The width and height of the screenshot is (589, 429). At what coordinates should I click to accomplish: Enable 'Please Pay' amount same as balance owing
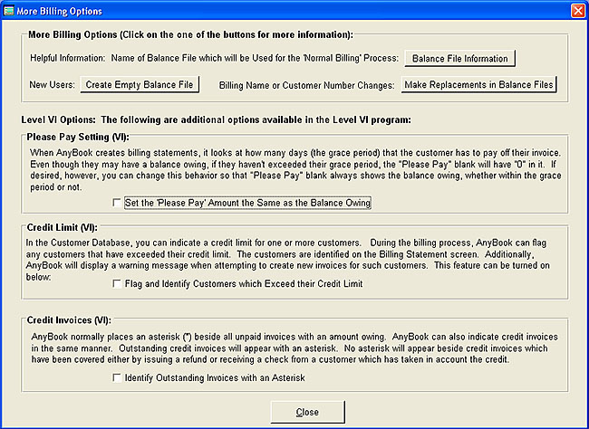pyautogui.click(x=118, y=204)
